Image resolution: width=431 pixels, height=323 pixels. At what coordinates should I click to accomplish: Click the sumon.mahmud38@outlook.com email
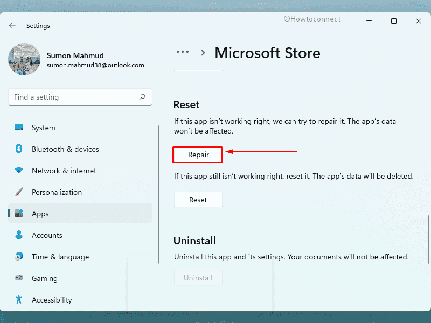click(x=95, y=65)
